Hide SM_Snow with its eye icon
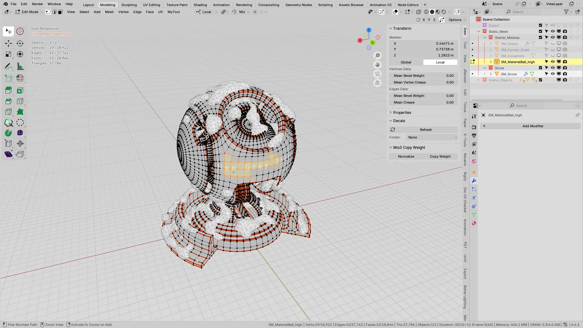The height and width of the screenshot is (328, 583). point(553,74)
